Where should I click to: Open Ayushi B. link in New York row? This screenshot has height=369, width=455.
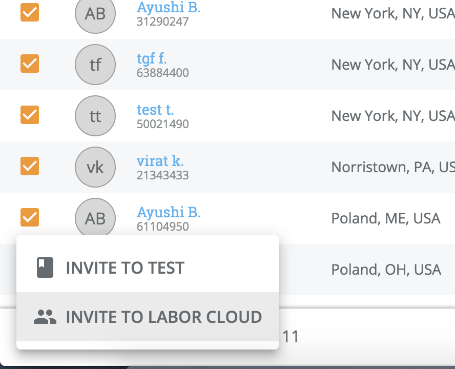(169, 7)
